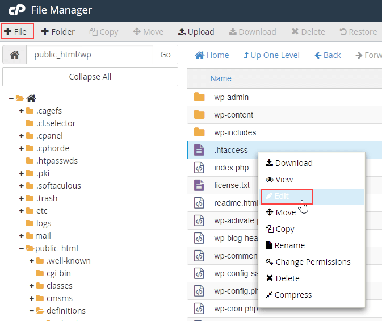This screenshot has height=321, width=382.
Task: Click the license.txt document icon
Action: [199, 185]
